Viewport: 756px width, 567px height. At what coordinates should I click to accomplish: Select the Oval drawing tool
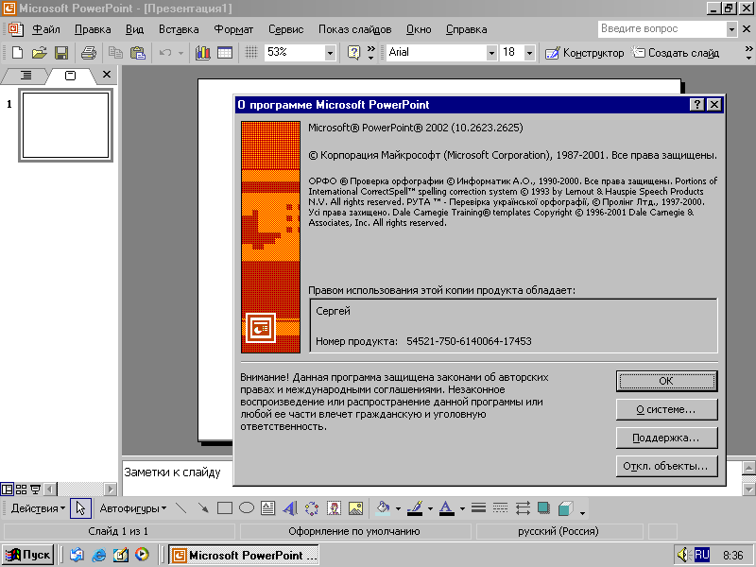click(247, 508)
